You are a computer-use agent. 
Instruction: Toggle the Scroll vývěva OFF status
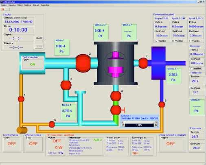[12, 143]
